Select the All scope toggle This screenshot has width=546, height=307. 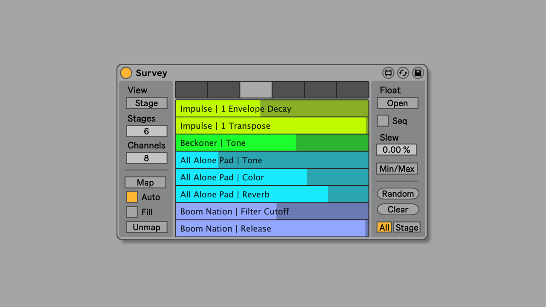(x=384, y=227)
